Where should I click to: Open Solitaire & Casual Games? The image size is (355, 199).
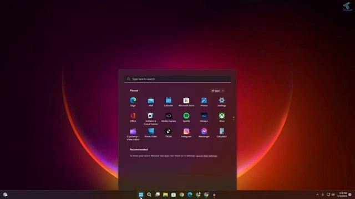(x=151, y=119)
